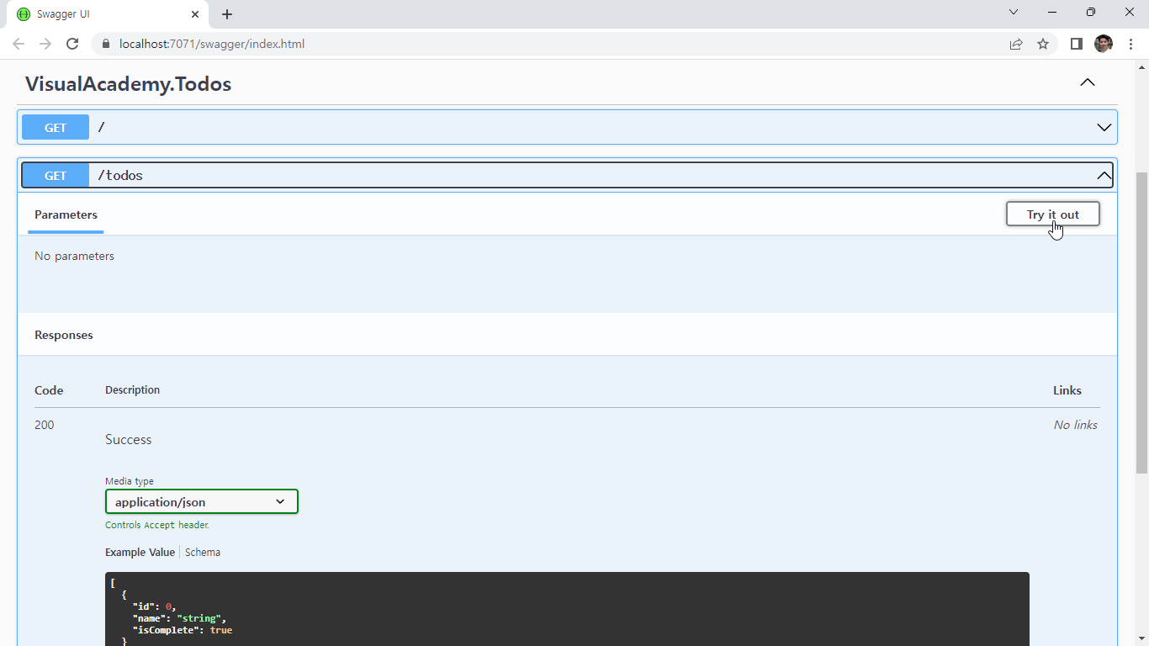Select the Example Value tab
This screenshot has height=646, width=1149.
click(x=140, y=553)
